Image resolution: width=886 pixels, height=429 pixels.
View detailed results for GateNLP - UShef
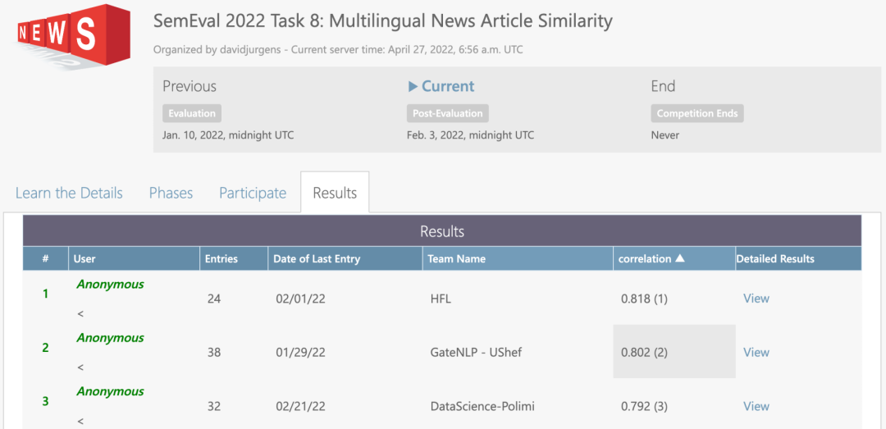[x=756, y=352]
